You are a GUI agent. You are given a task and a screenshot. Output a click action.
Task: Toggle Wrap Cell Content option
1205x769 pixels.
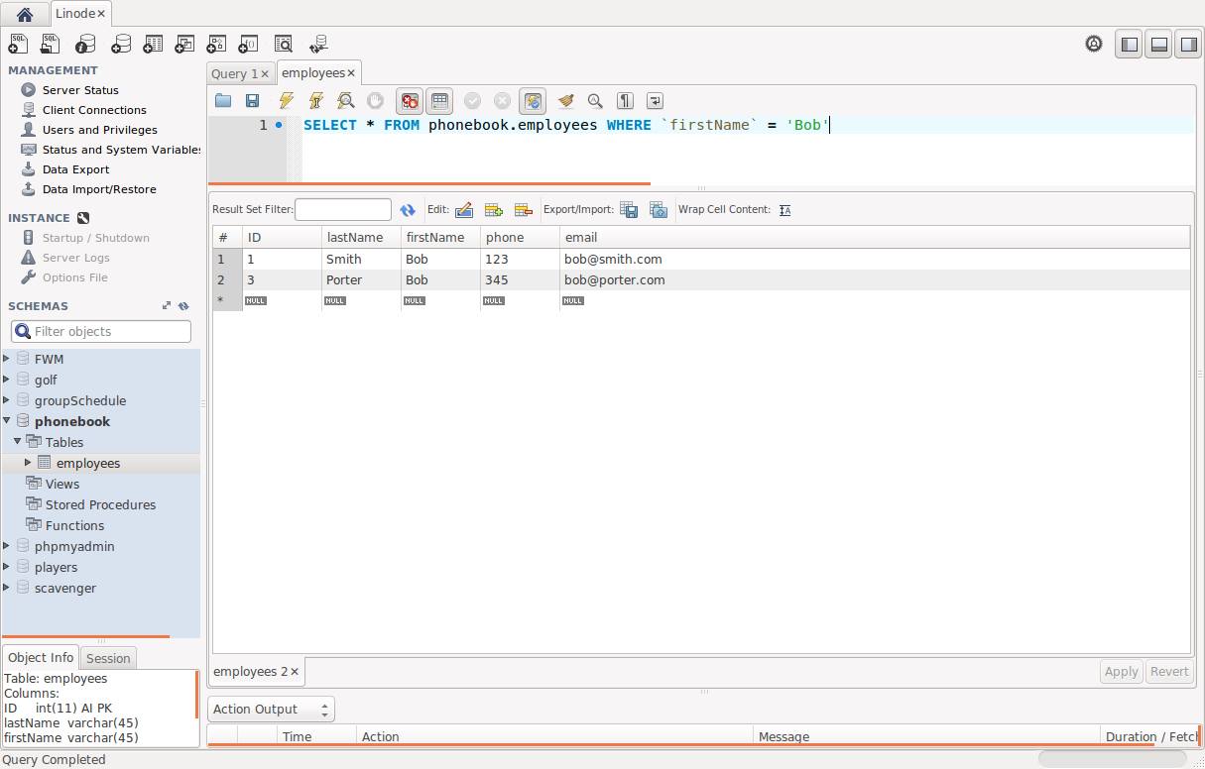[x=784, y=209]
